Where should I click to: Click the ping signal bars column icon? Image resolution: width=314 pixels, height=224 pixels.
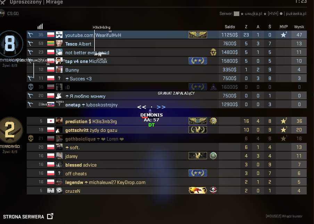[40, 26]
